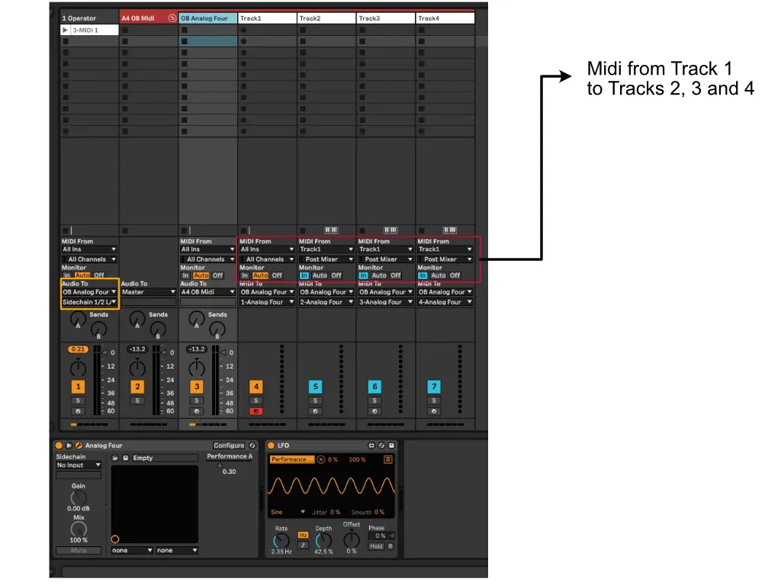Launch the 3-MIDI 1 clip play triangle

66,31
